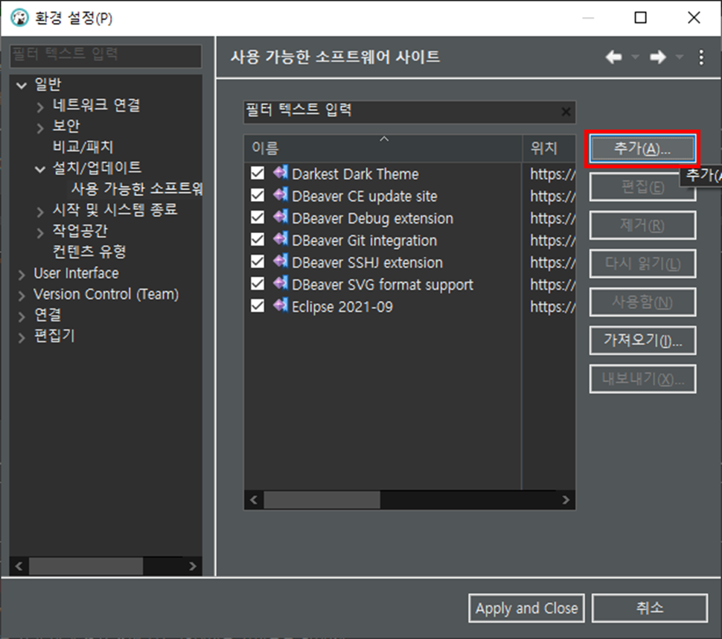
Task: Click the DBeaver CE update site icon
Action: (281, 195)
